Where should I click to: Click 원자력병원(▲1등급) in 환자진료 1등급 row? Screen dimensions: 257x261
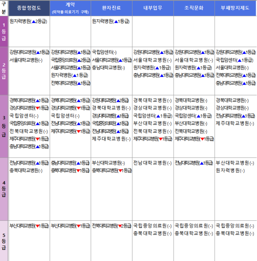111,21
